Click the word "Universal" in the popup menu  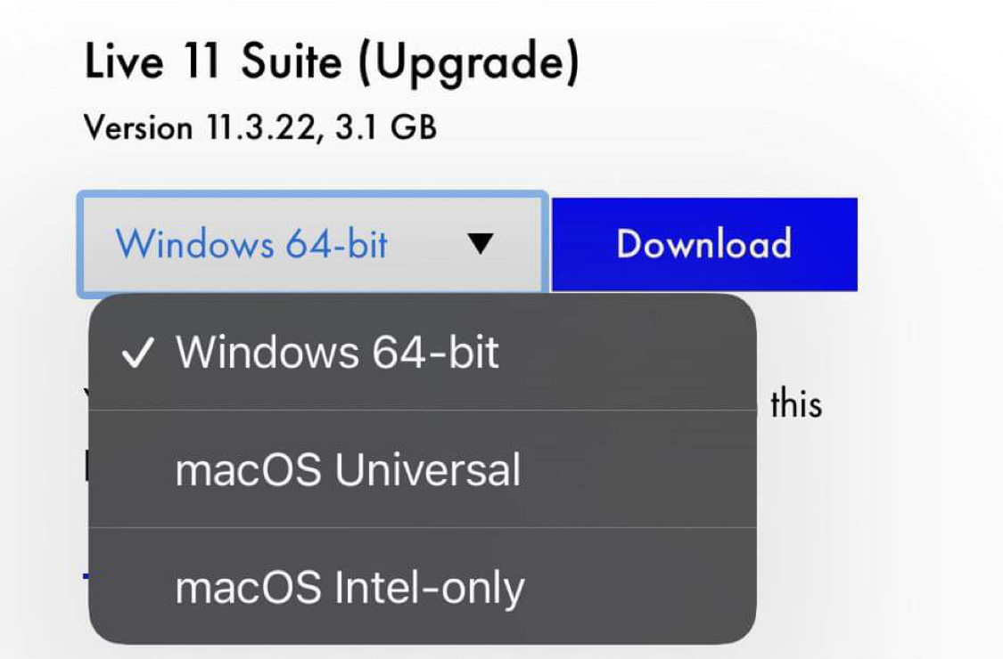(427, 469)
